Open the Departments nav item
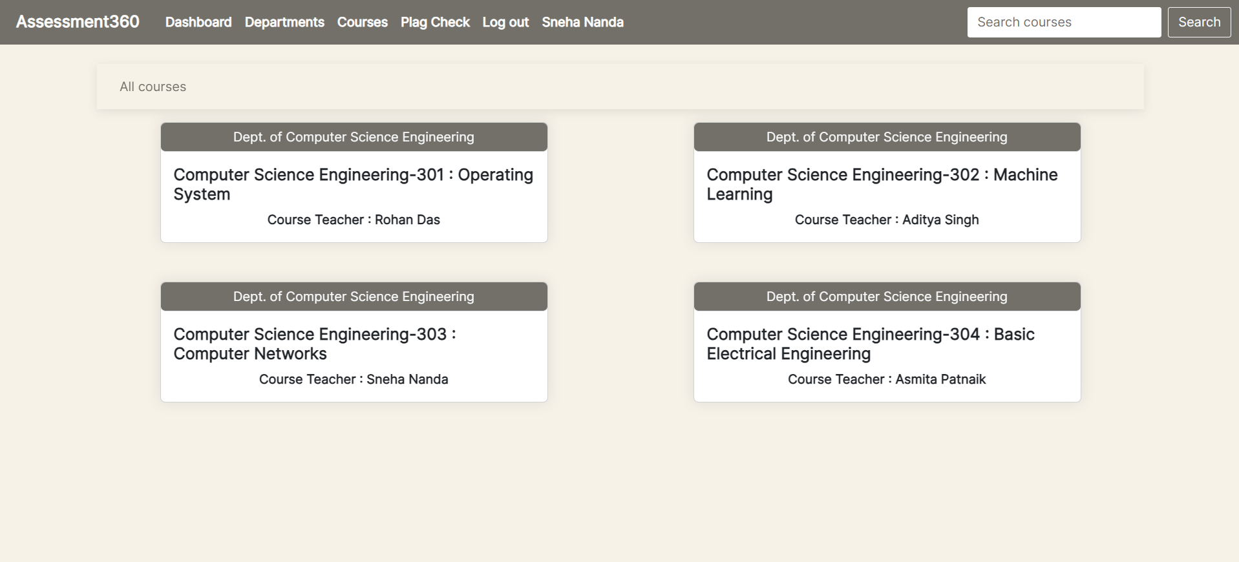The height and width of the screenshot is (562, 1239). point(284,22)
